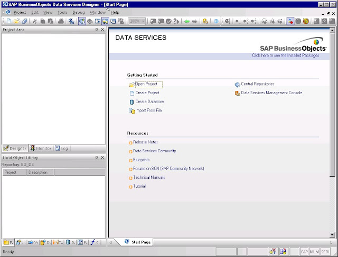The image size is (338, 257).
Task: Click the Description column header
Action: click(40, 172)
